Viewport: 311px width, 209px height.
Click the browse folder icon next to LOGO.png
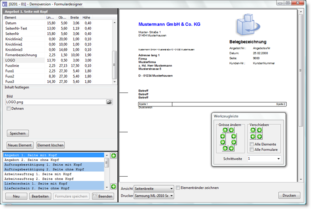pos(109,102)
